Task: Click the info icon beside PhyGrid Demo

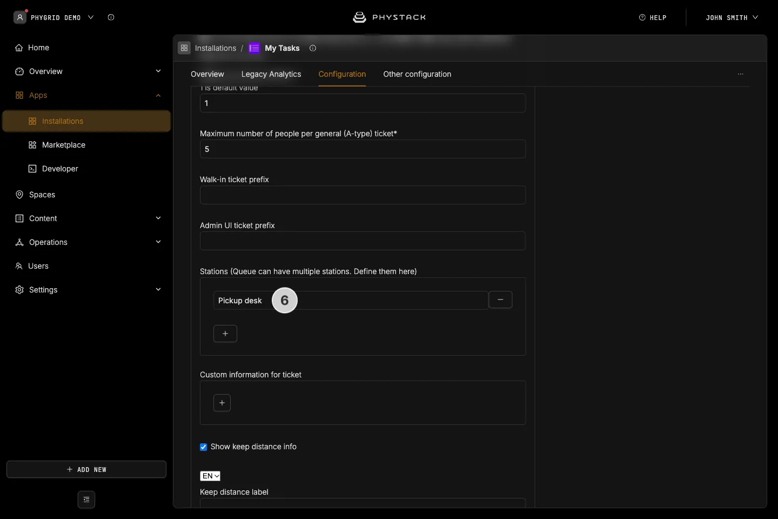Action: coord(111,17)
